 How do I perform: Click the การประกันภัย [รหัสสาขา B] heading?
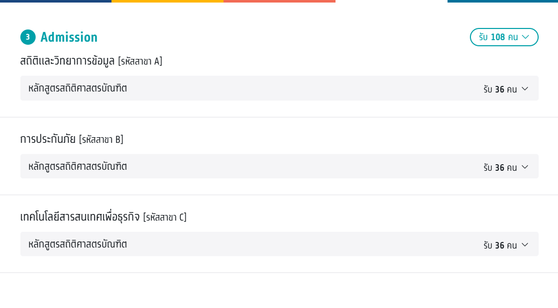[72, 139]
